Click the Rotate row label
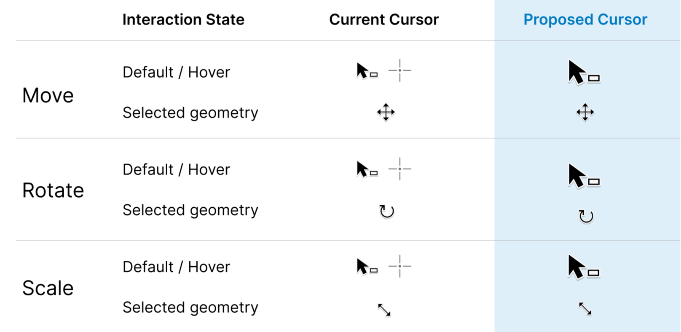 pos(53,190)
